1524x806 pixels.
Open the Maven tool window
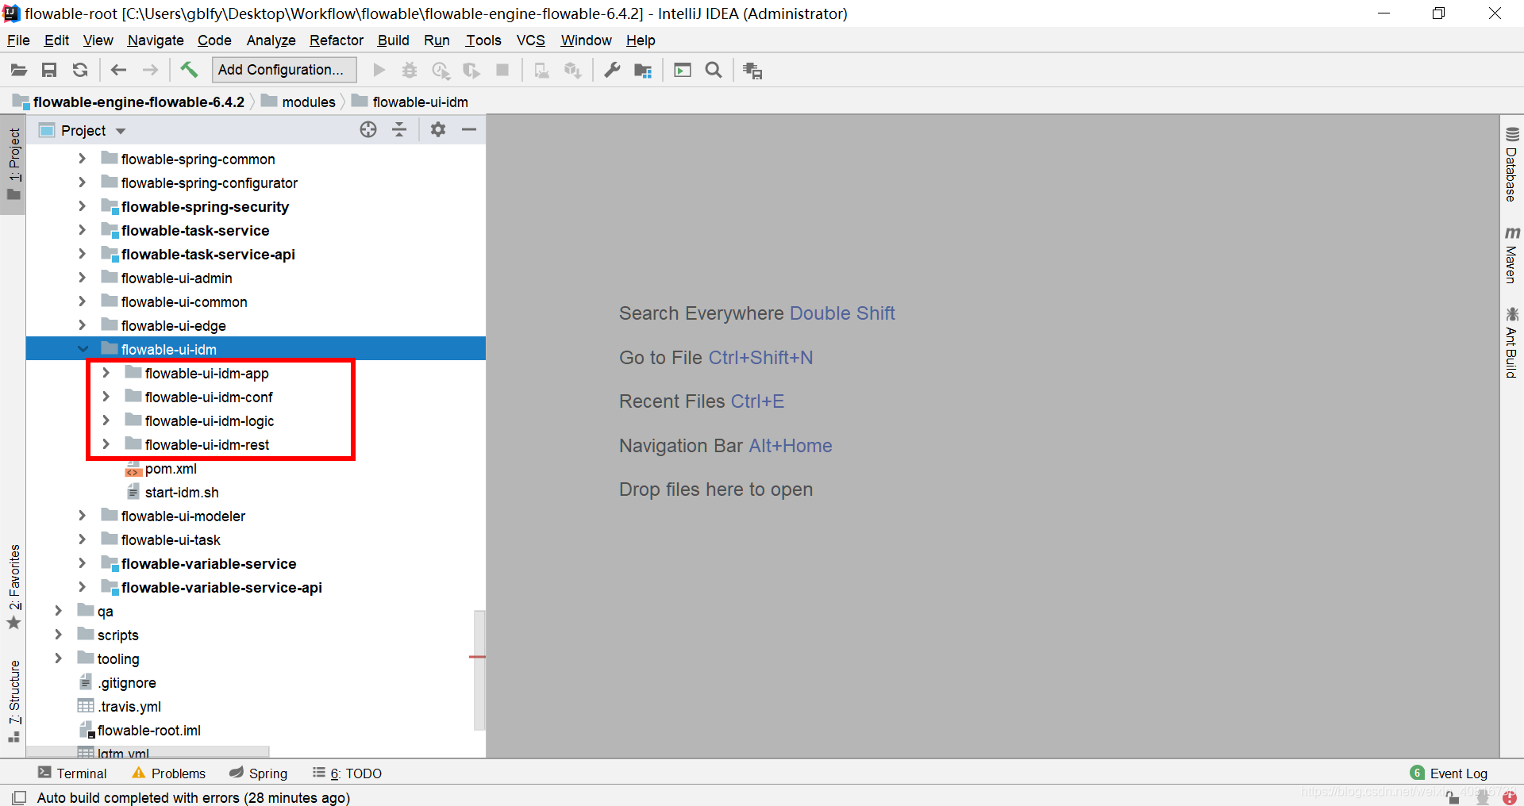(1511, 255)
